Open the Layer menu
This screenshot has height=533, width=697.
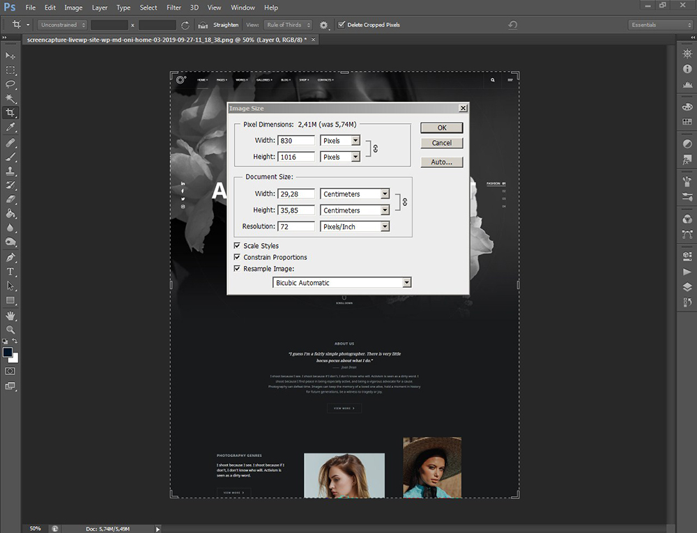[x=100, y=8]
